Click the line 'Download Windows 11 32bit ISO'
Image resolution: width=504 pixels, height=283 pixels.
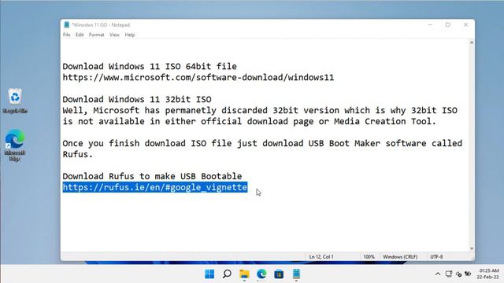[137, 100]
